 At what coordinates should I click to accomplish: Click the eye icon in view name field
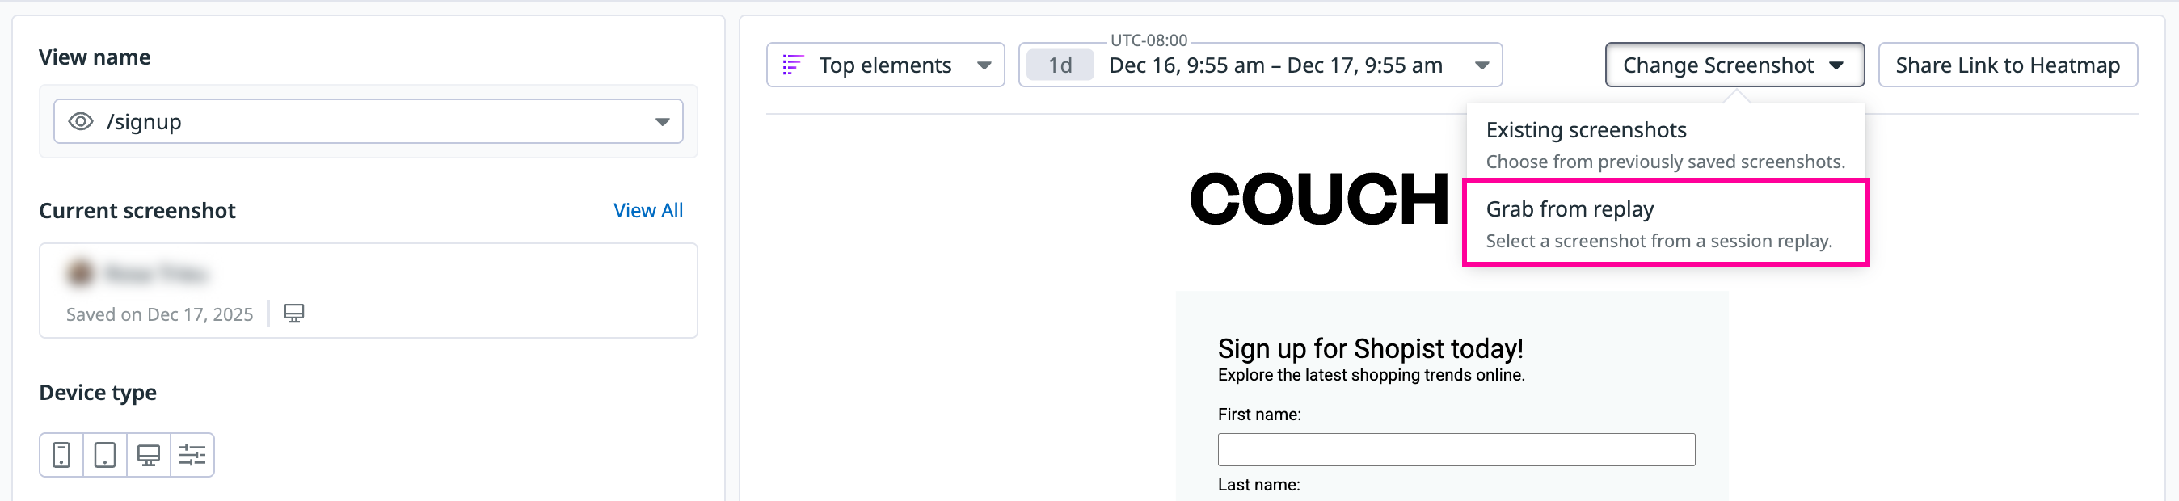point(80,122)
